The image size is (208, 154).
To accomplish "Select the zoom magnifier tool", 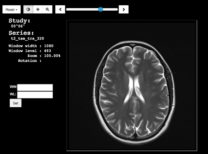I will tap(48, 9).
